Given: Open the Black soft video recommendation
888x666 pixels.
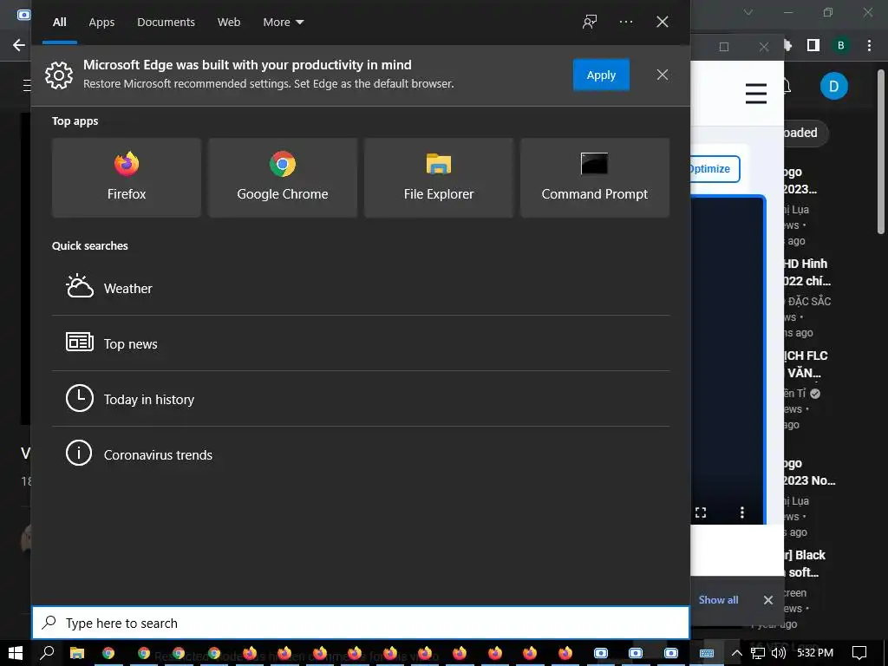Looking at the screenshot, I should pos(806,564).
